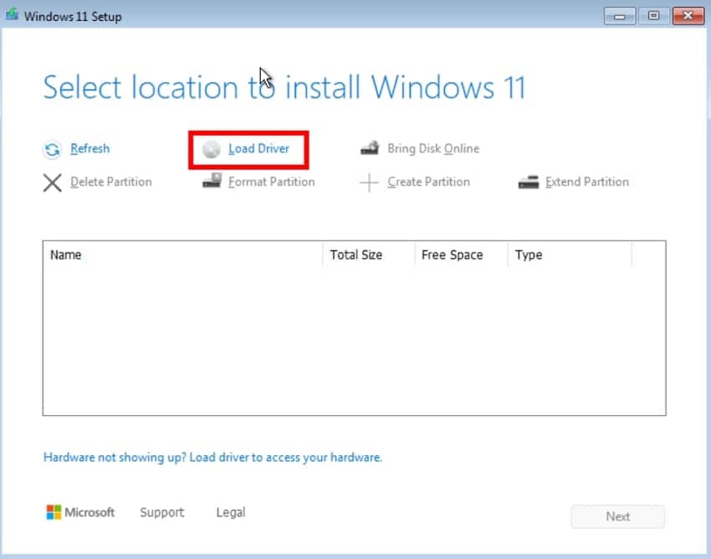Close the Windows 11 Setup window

[x=688, y=16]
